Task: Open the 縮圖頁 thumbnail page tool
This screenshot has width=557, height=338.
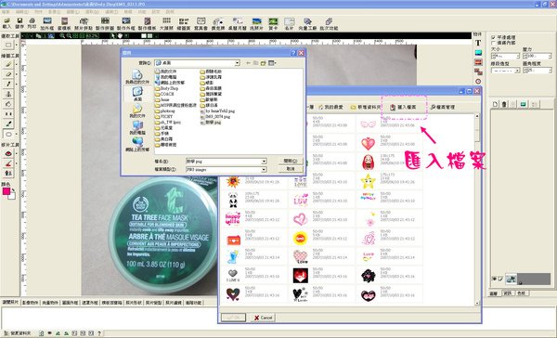Action: coord(183,23)
